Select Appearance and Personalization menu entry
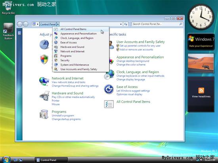 point(80,34)
